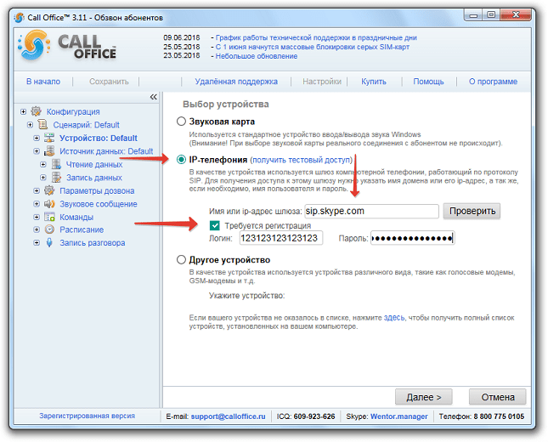Click the Конфигурация gear icon

pyautogui.click(x=36, y=111)
